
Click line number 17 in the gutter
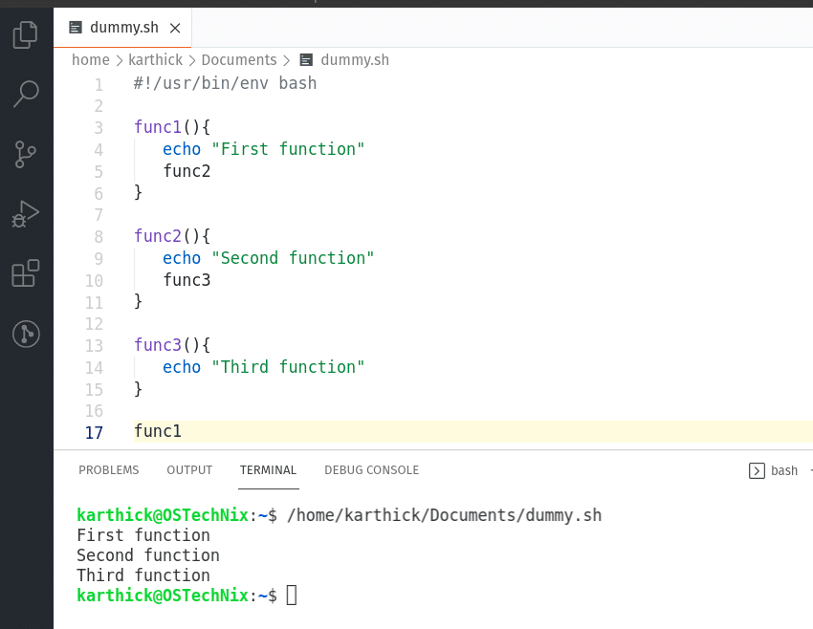click(x=92, y=432)
